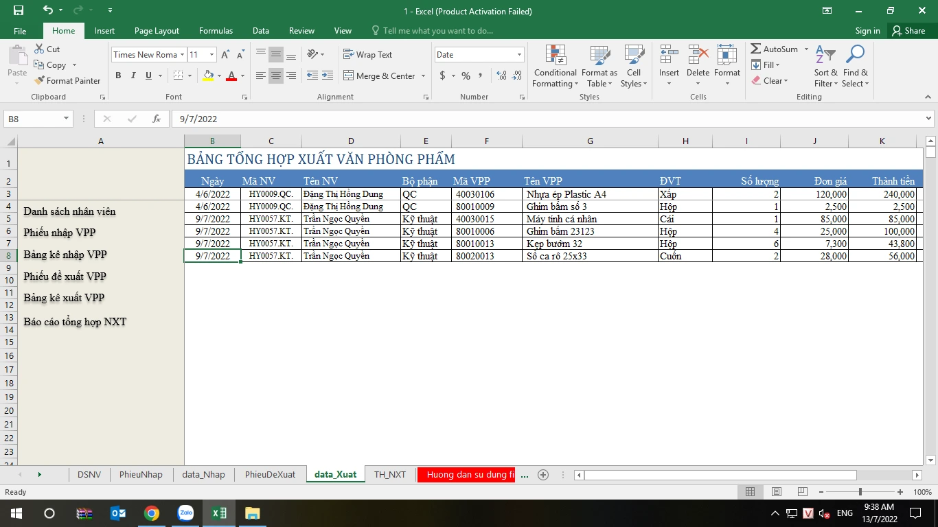The height and width of the screenshot is (527, 938).
Task: Click Danh sách nhân viên link
Action: tap(69, 211)
